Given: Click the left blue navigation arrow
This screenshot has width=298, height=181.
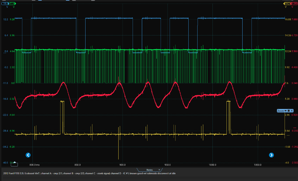Looking at the screenshot, I should [x=28, y=155].
